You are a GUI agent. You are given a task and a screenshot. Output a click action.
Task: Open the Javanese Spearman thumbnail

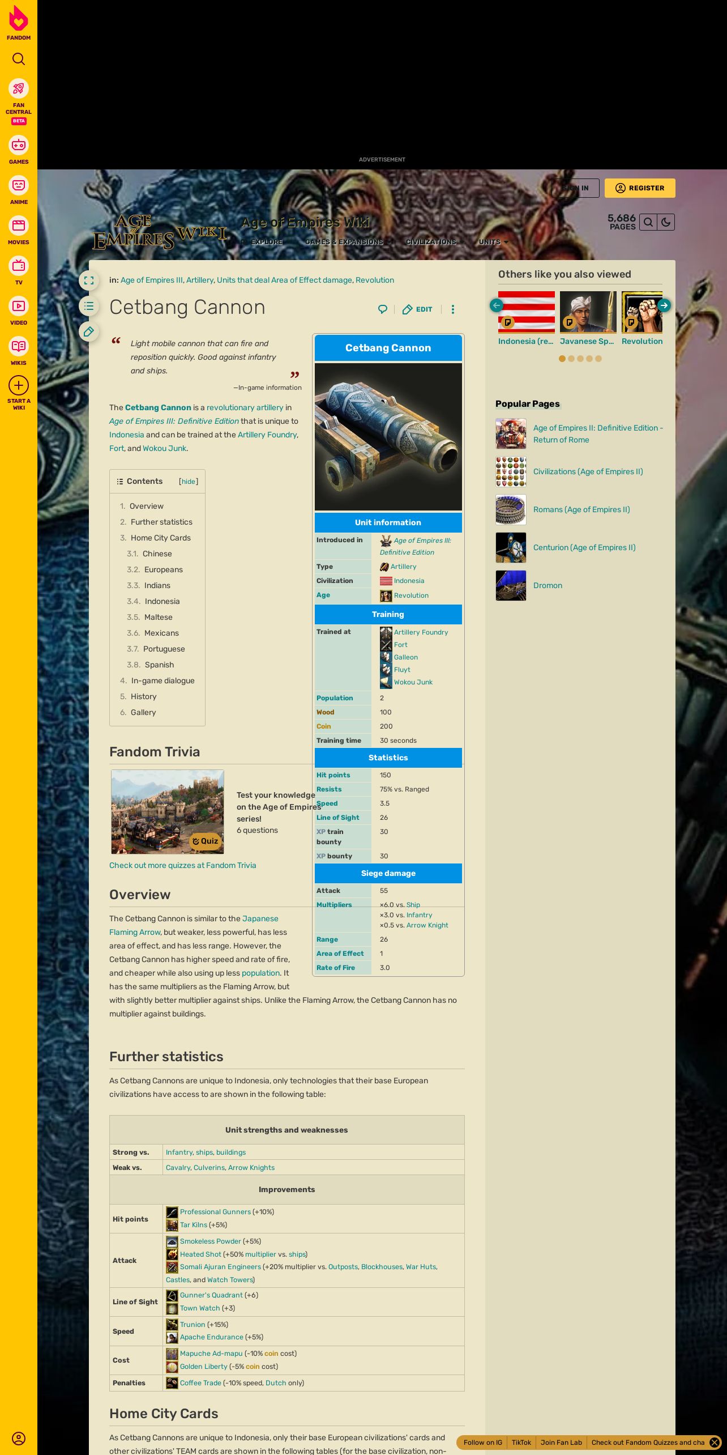pyautogui.click(x=588, y=312)
